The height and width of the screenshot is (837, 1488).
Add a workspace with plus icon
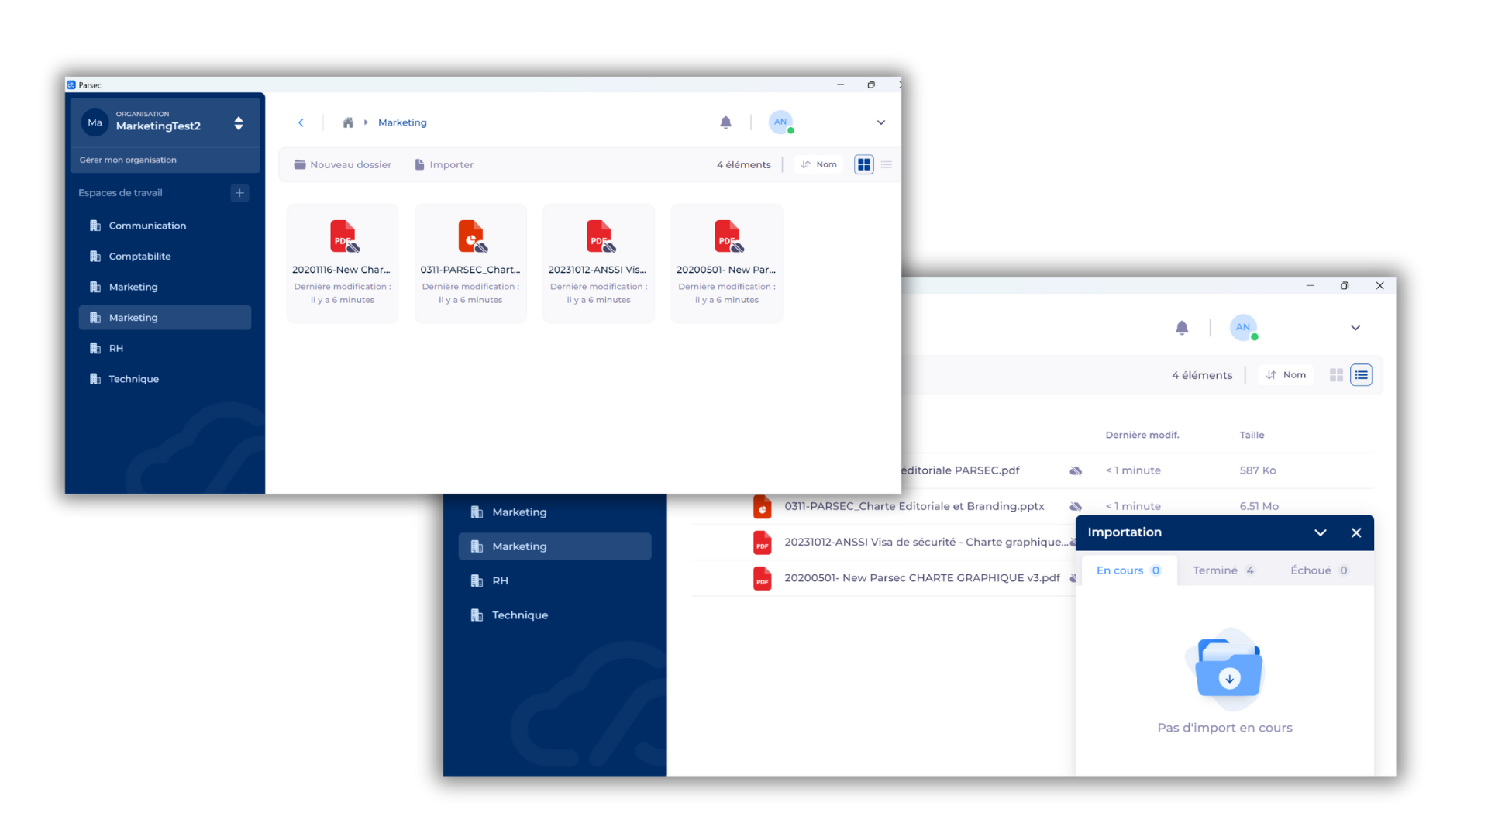click(x=239, y=193)
